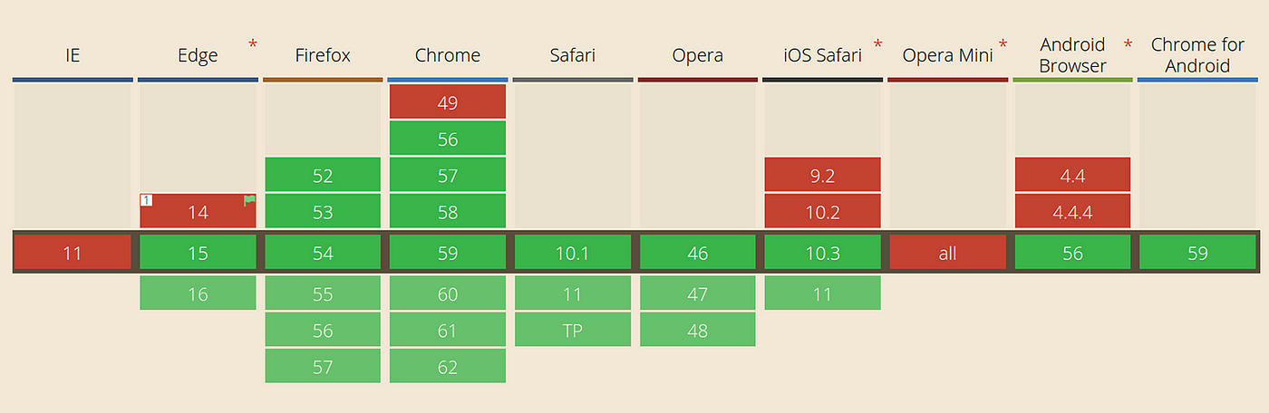Screen dimensions: 1269x413
Task: Select Chrome for Android 59 cell
Action: tap(1197, 253)
